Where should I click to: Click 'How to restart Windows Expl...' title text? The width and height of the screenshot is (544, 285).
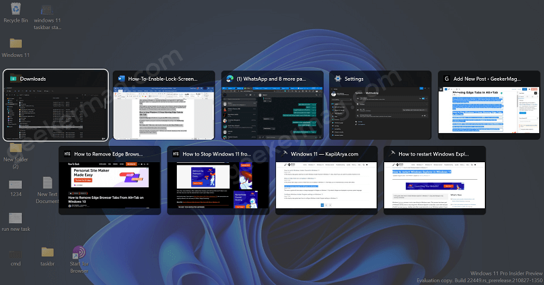click(x=434, y=154)
